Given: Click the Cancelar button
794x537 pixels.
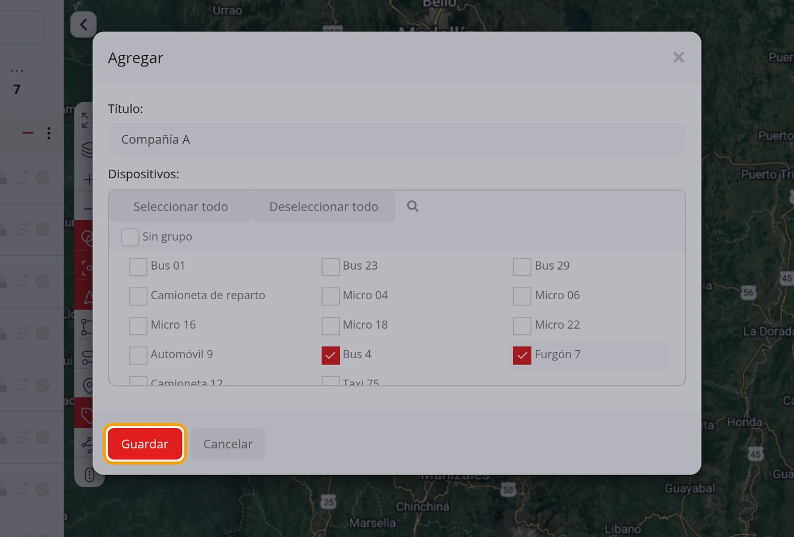Looking at the screenshot, I should 228,444.
